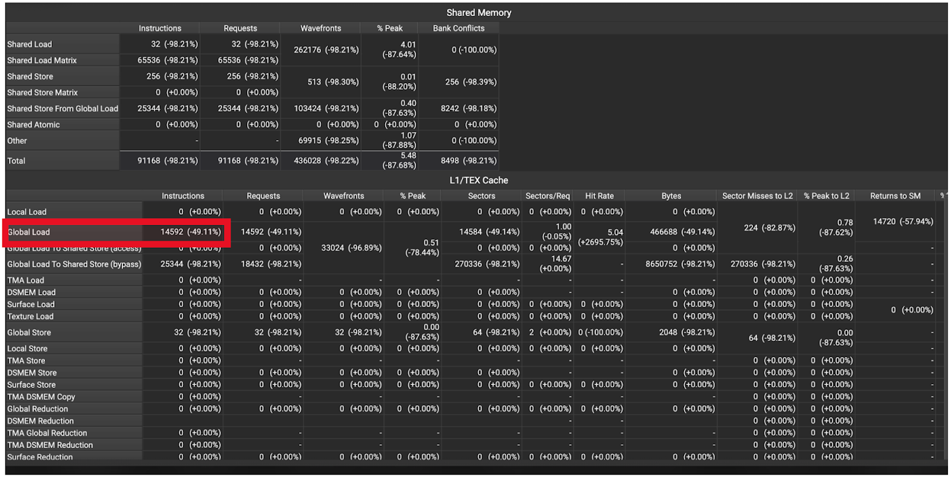Select the Global Store row label
Image resolution: width=951 pixels, height=477 pixels.
[29, 332]
